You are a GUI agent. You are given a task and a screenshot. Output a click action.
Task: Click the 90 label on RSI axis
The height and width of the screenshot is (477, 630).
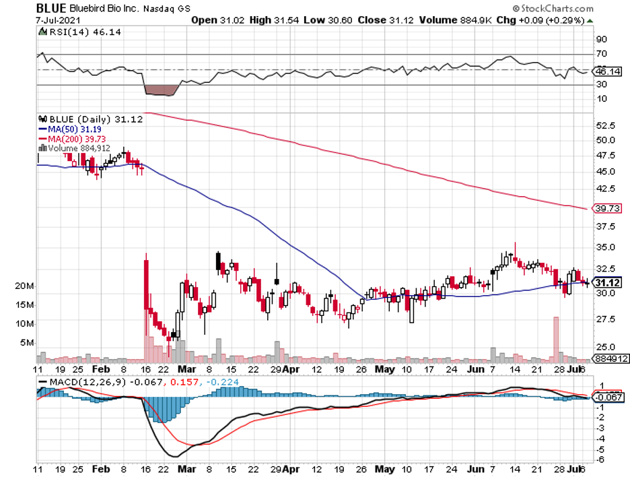(602, 39)
